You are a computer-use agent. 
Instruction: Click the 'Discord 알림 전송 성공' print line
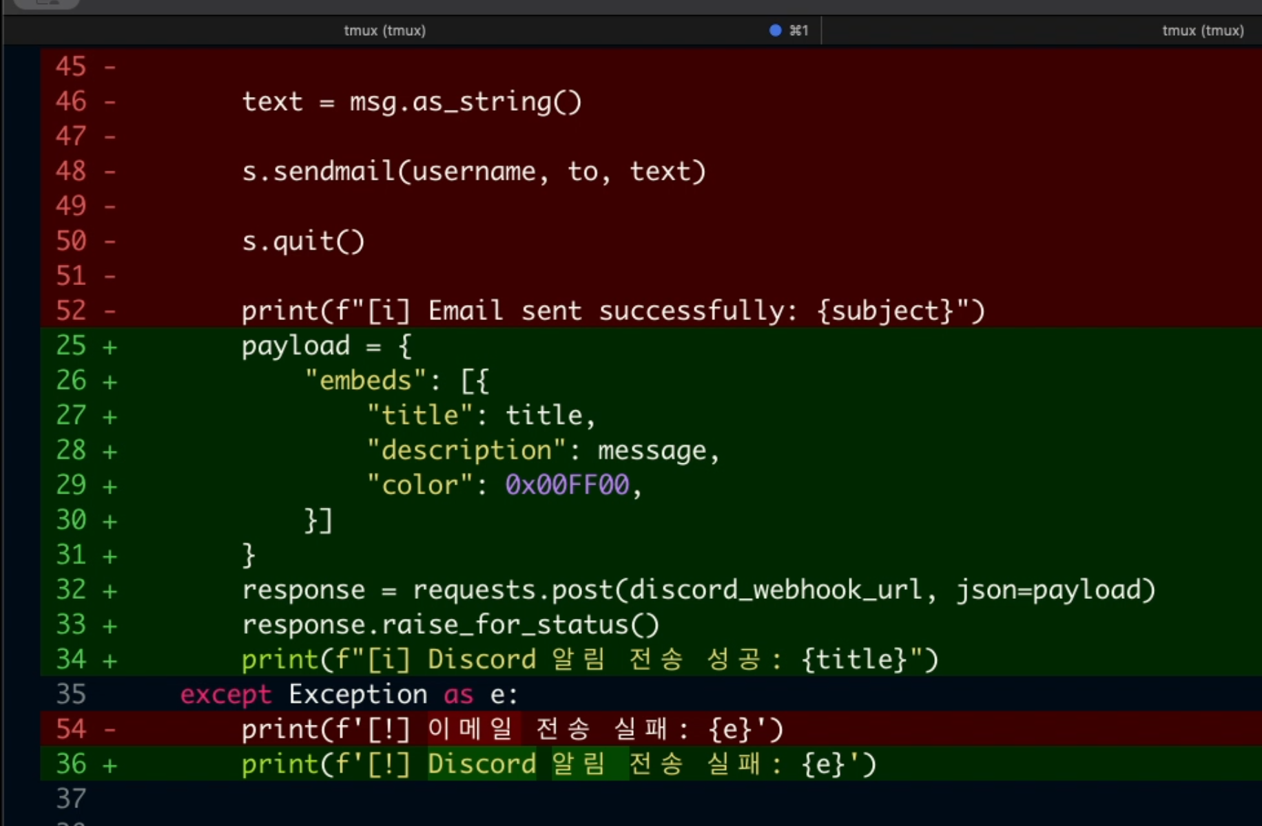point(590,659)
